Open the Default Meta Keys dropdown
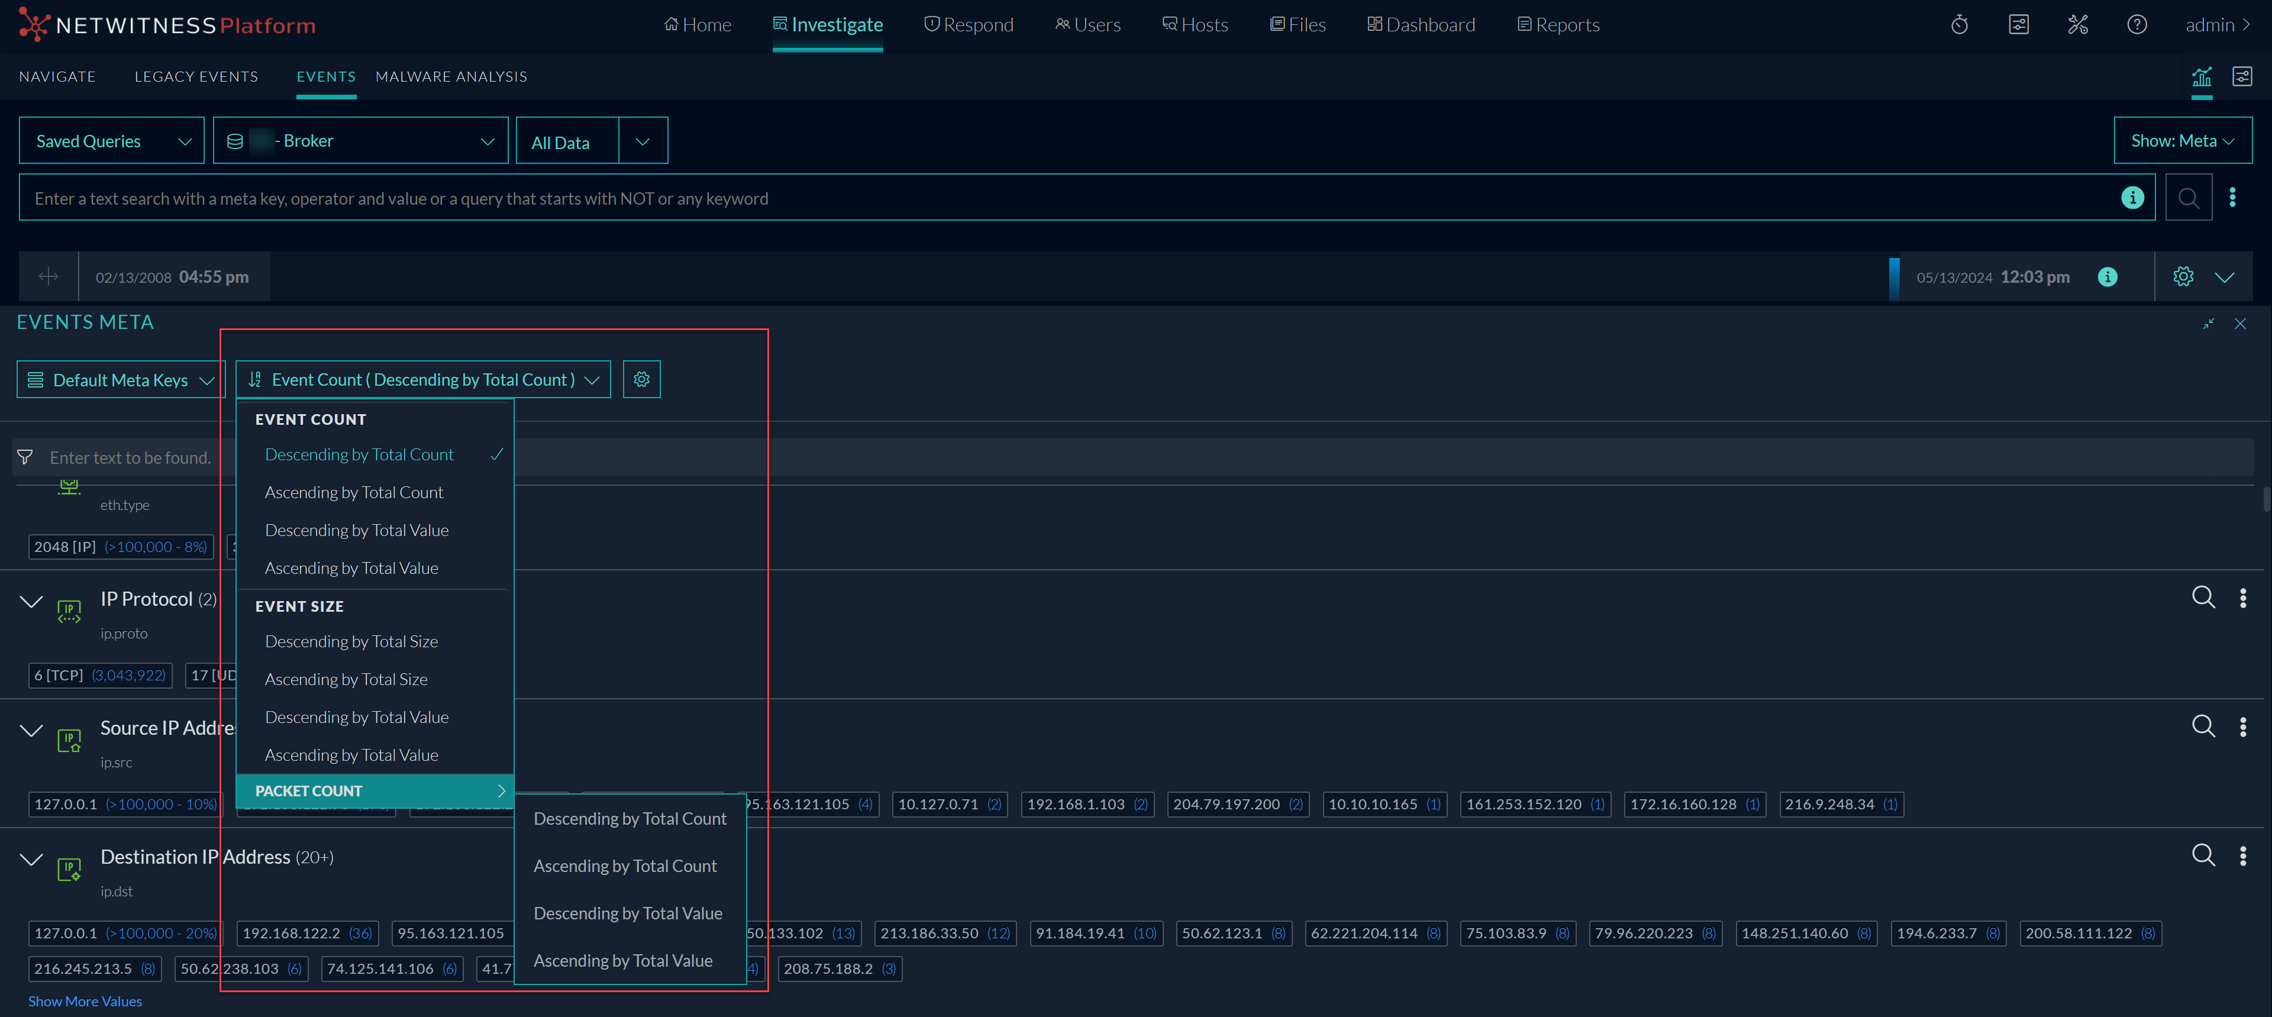This screenshot has width=2272, height=1017. [121, 380]
